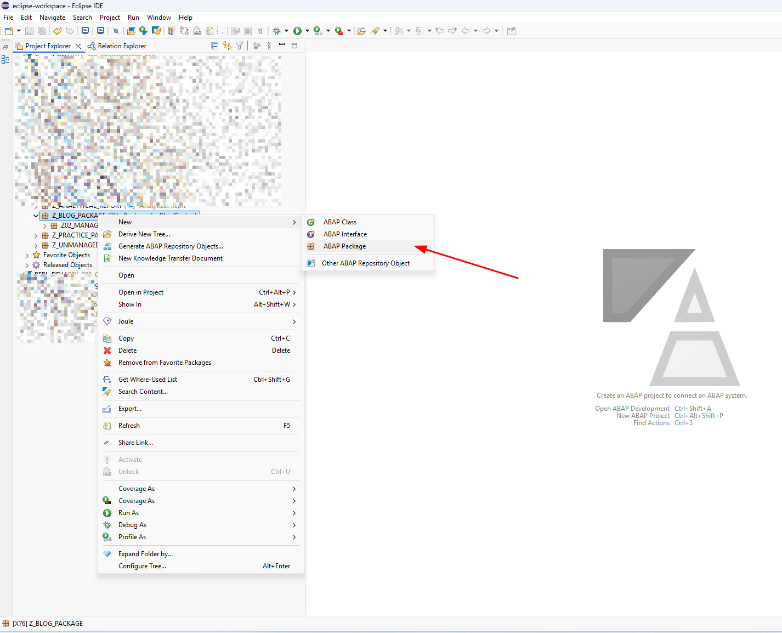This screenshot has height=633, width=782.
Task: Choose Generate ABAP Repository Objects...
Action: (201, 246)
